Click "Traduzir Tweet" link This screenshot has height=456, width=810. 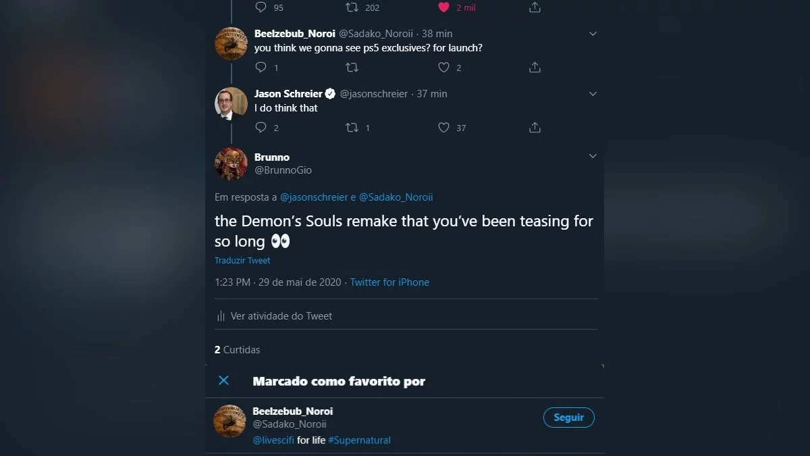(x=242, y=261)
